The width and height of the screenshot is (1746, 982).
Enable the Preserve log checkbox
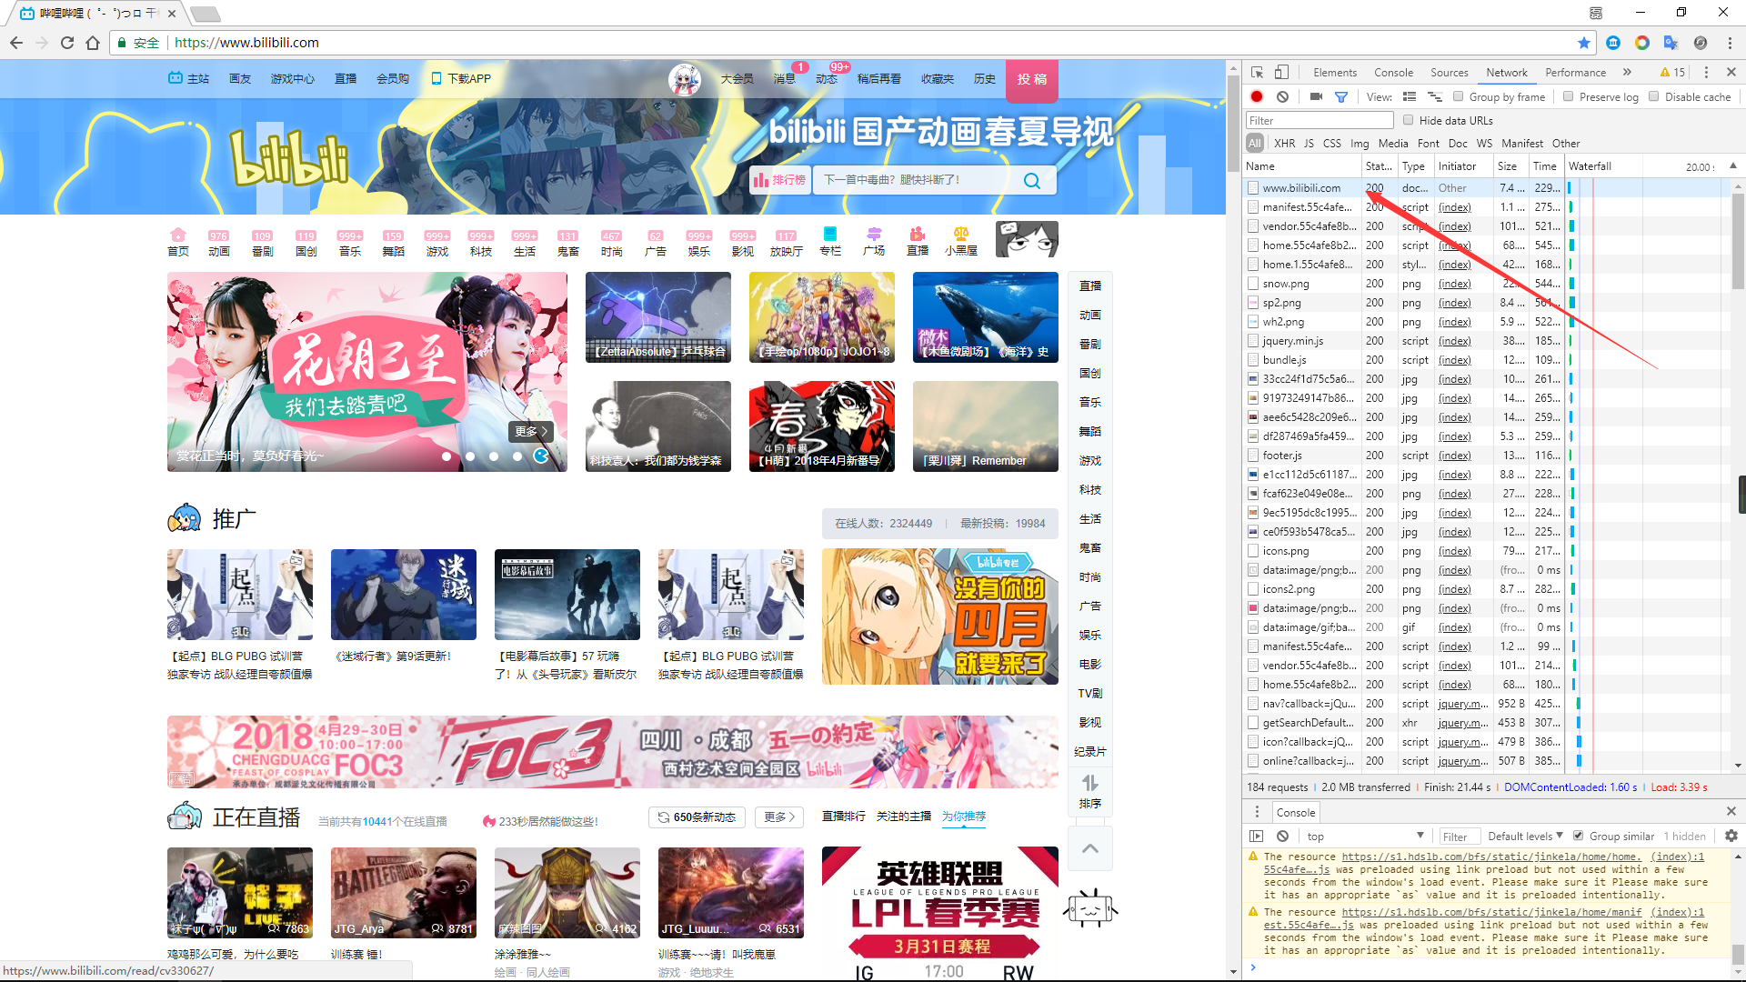tap(1569, 96)
